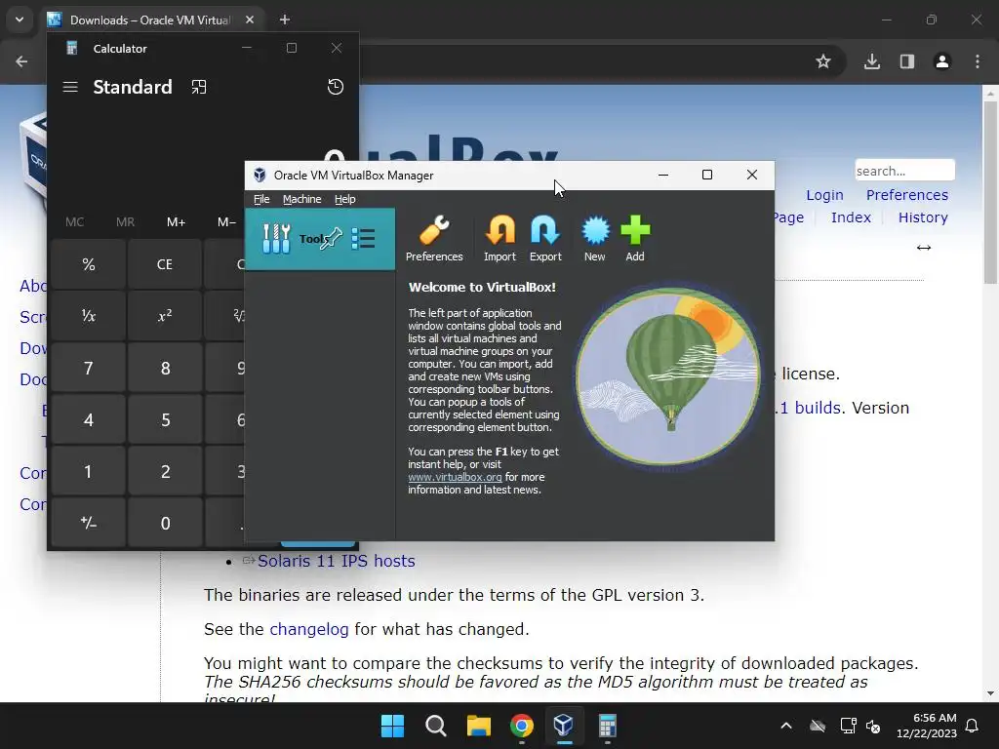Click the pin icon beside Tools

pyautogui.click(x=332, y=239)
